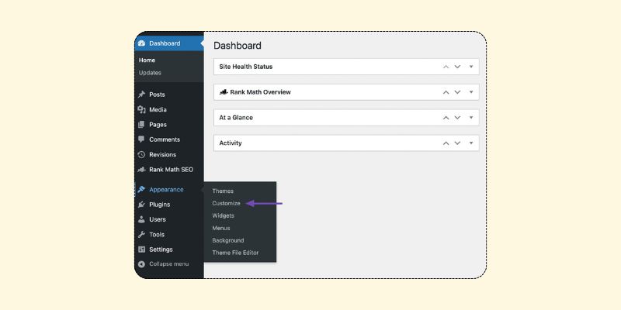621x310 pixels.
Task: Open the Plugins menu label
Action: click(x=160, y=205)
